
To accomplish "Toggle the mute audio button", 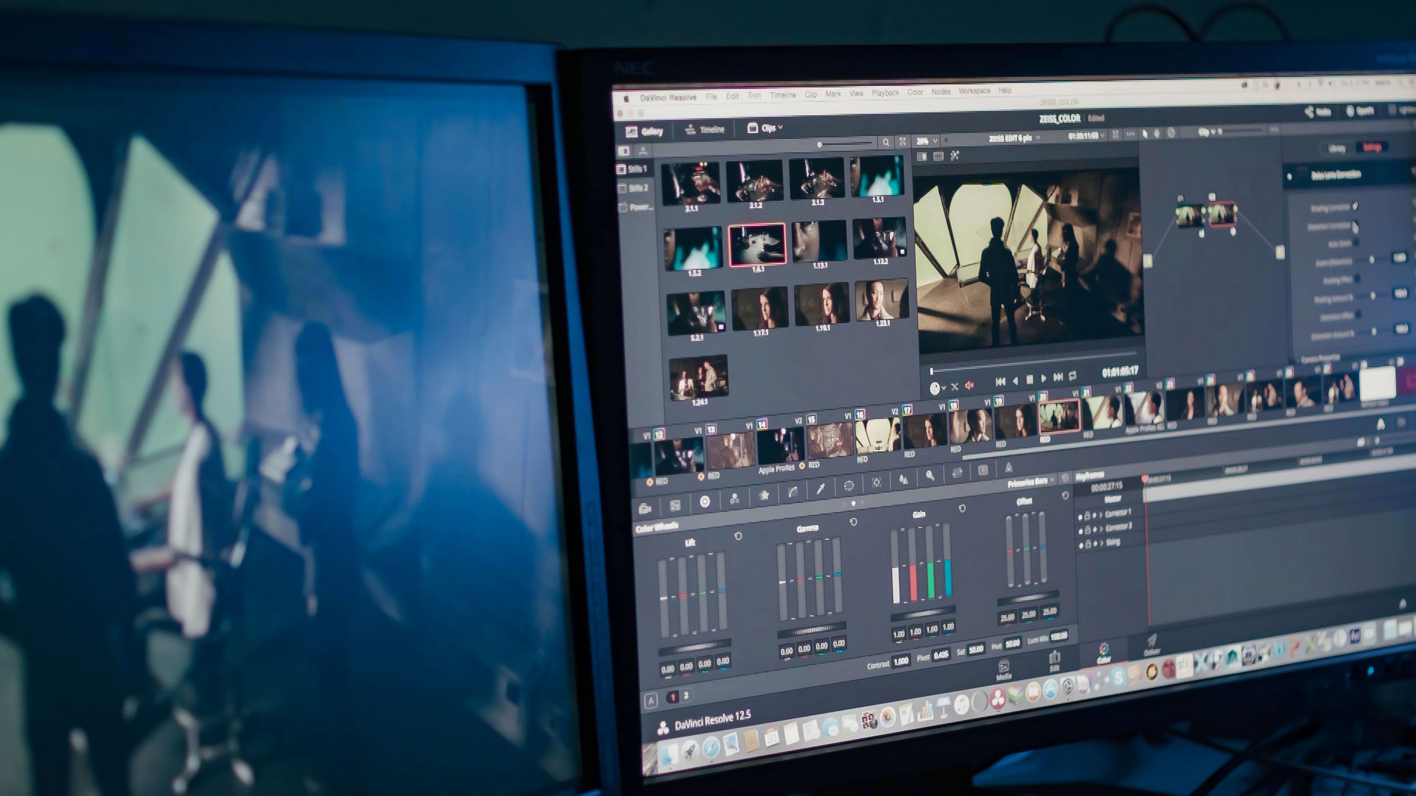I will pos(970,385).
